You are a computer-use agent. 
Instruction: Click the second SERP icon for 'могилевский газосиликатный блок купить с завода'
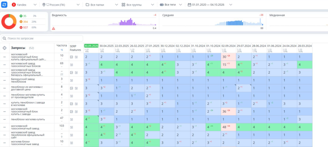coord(76,112)
